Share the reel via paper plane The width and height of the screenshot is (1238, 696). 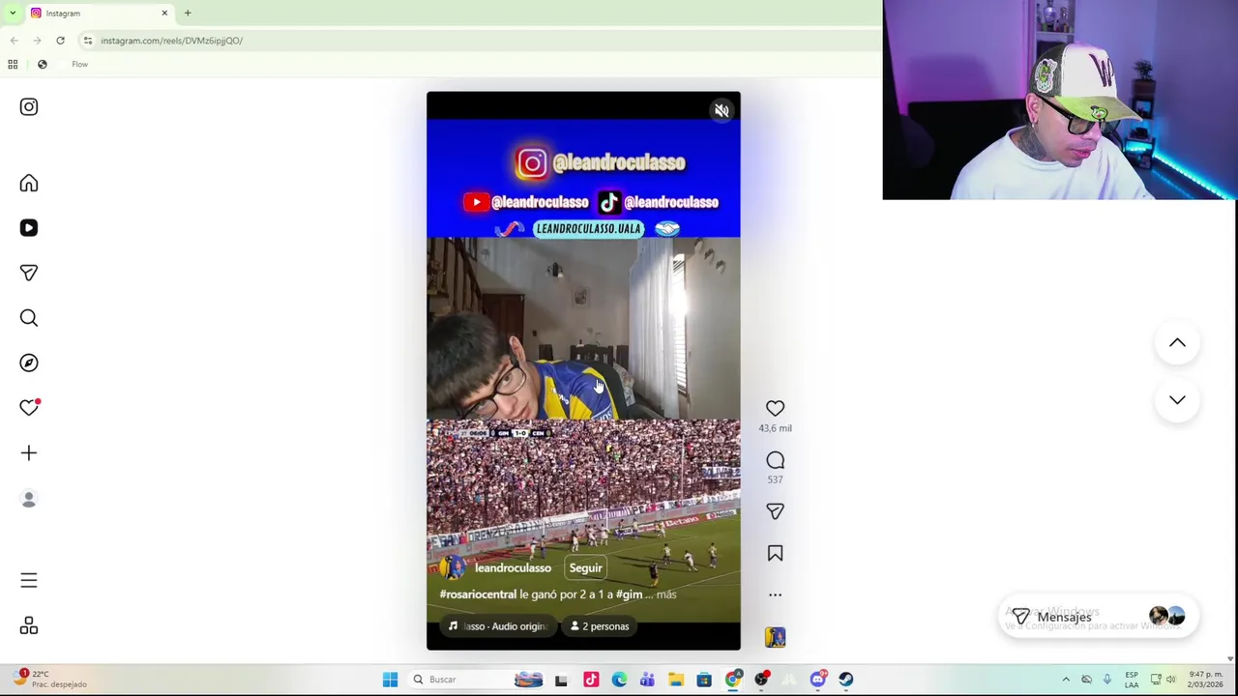(775, 511)
